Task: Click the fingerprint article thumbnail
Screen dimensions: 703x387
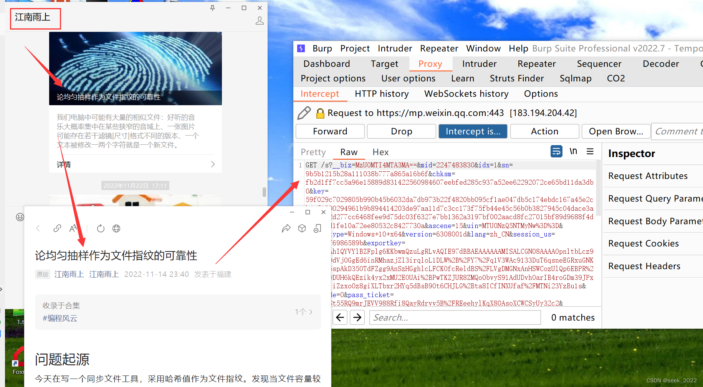Action: pos(136,68)
